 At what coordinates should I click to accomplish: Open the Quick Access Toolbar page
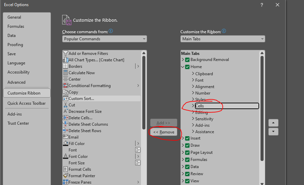click(x=26, y=103)
